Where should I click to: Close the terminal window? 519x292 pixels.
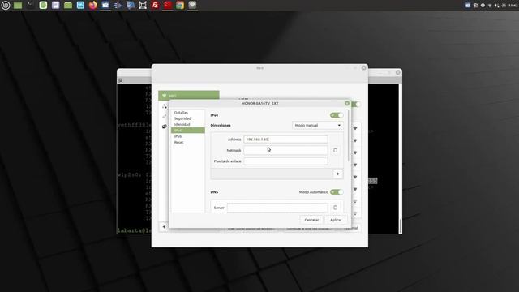coord(398,72)
